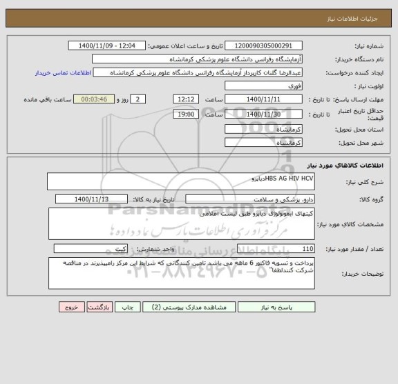Click the priority field فوری
398x384 pixels.
click(263, 86)
